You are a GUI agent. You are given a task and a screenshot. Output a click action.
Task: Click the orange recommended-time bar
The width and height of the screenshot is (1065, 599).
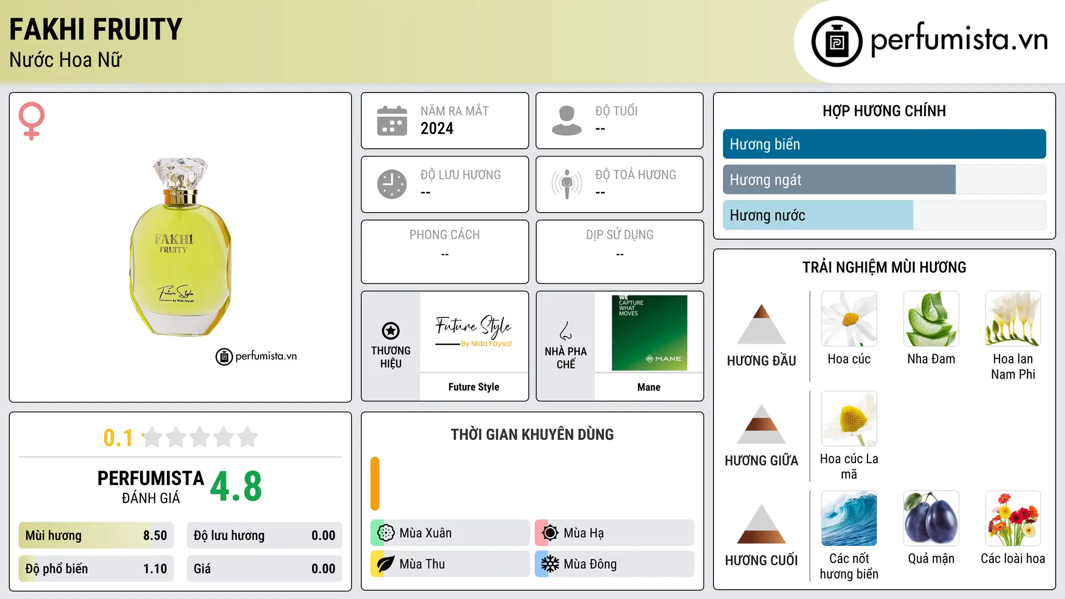click(375, 484)
